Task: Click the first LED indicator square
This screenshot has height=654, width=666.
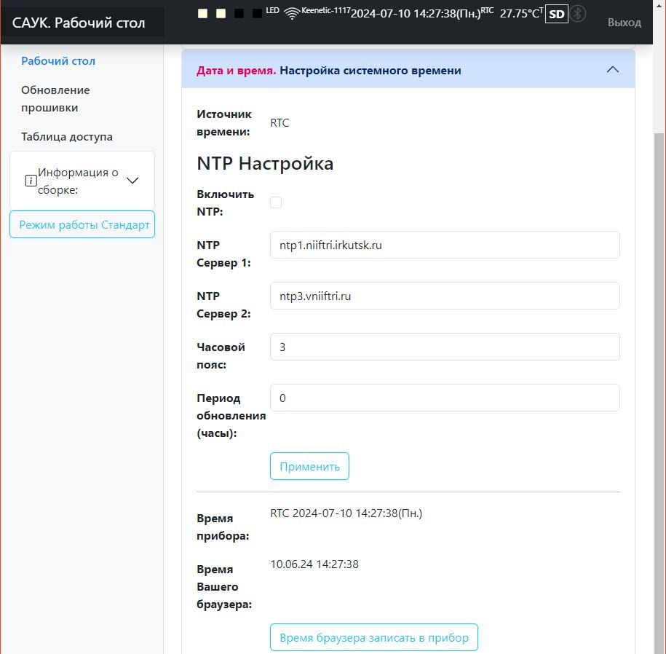Action: pyautogui.click(x=203, y=14)
